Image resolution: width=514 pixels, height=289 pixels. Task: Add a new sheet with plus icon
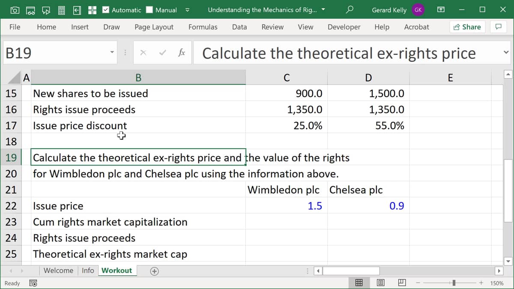[x=155, y=271]
